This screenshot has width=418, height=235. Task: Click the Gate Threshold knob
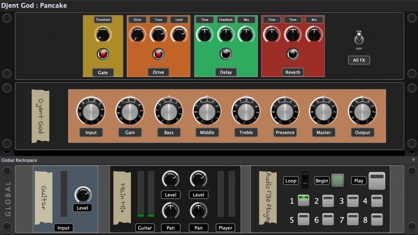(103, 35)
